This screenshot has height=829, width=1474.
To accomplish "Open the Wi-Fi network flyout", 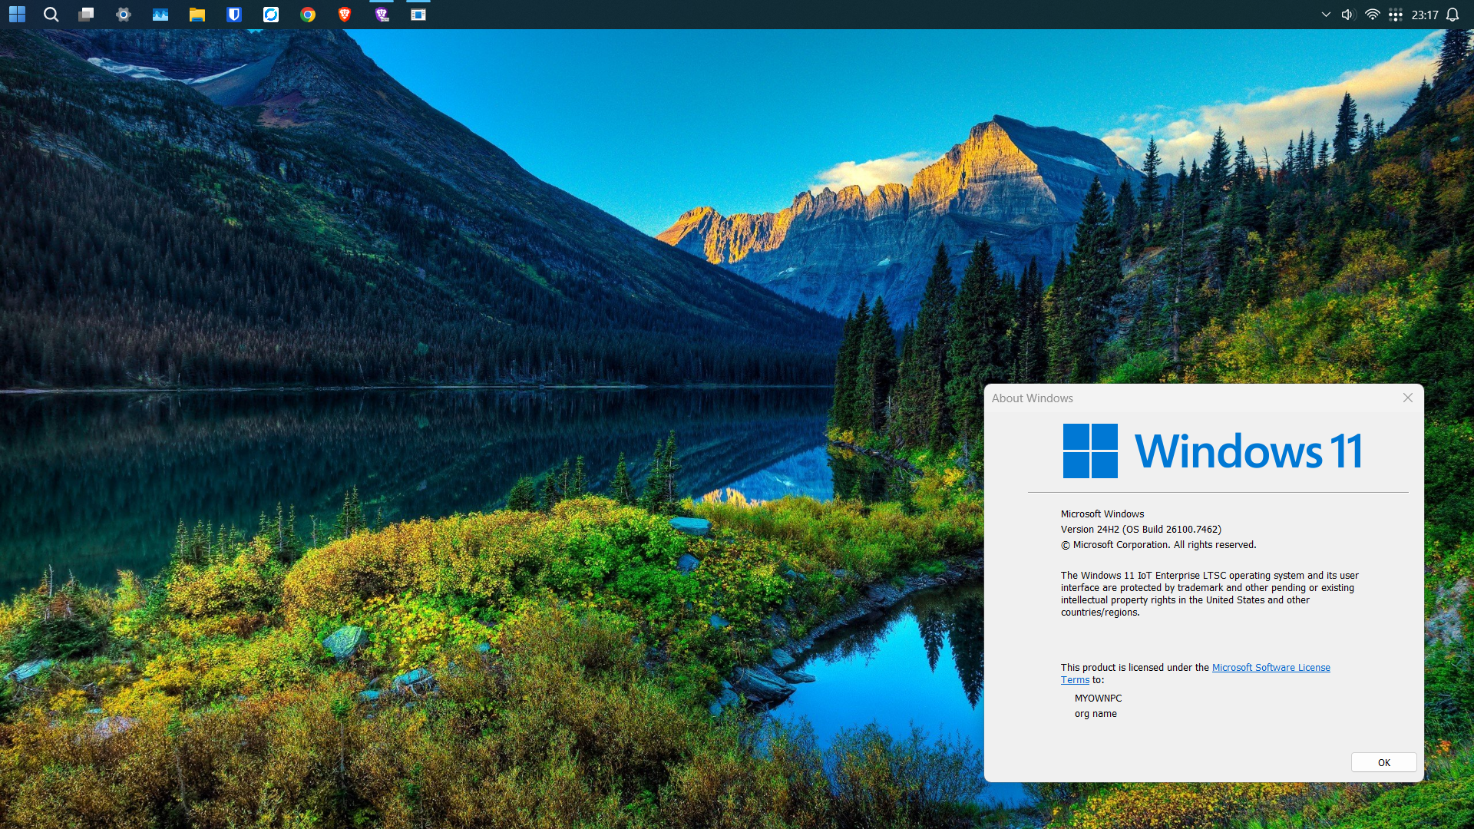I will click(1373, 15).
